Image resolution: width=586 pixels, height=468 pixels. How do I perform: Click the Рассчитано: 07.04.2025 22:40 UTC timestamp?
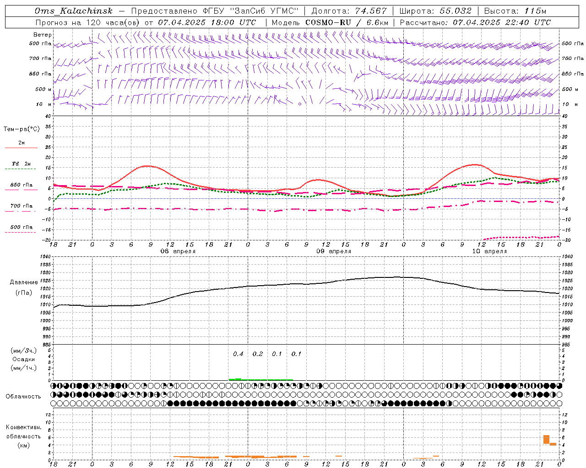(475, 22)
